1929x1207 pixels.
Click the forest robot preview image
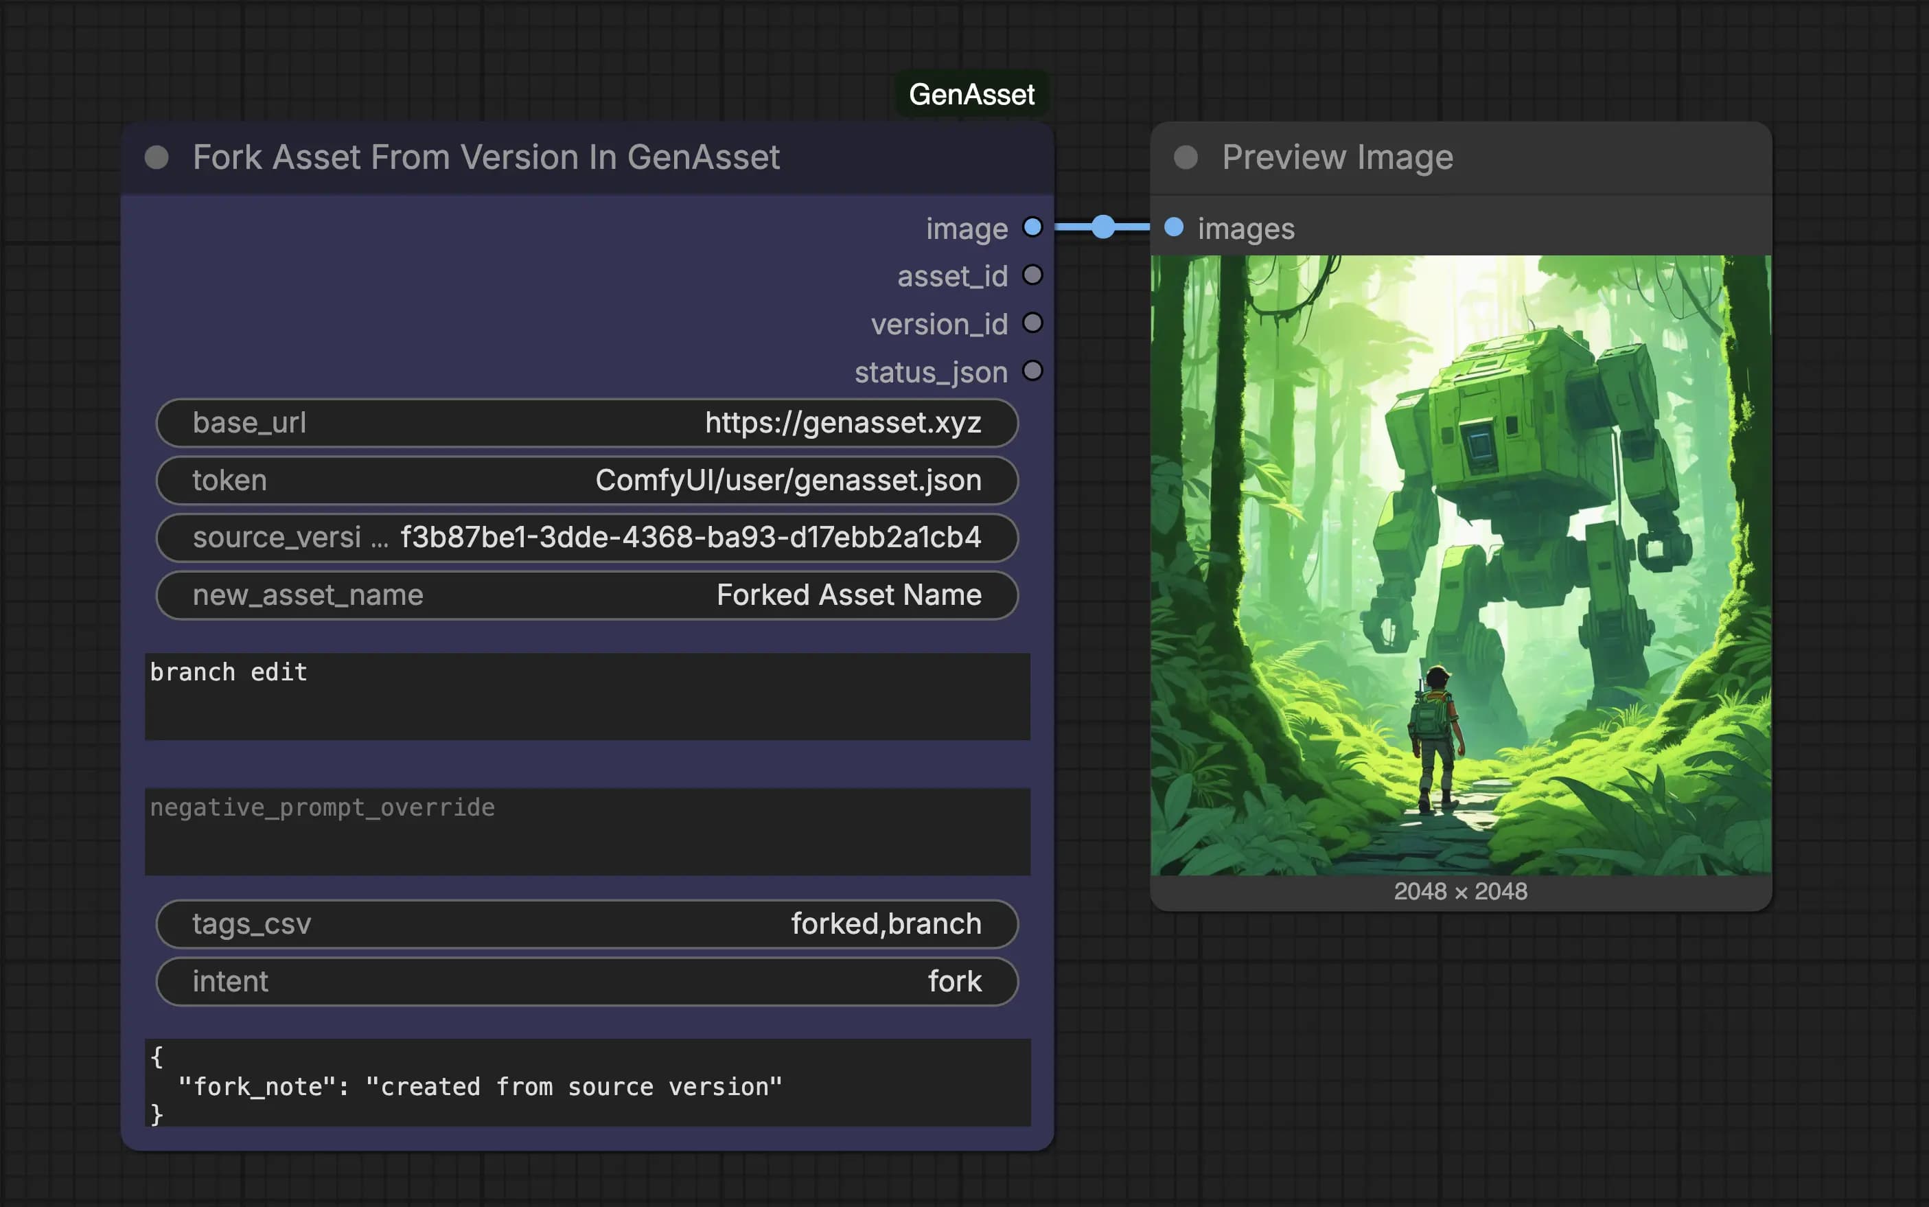pyautogui.click(x=1462, y=565)
